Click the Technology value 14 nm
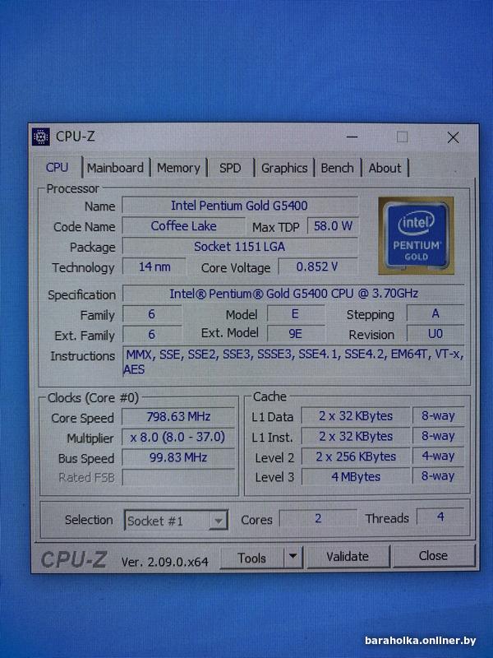The image size is (493, 658). coord(154,266)
